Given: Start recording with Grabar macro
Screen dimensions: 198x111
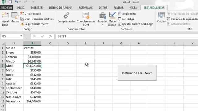Looking at the screenshot, I should tap(31, 14).
